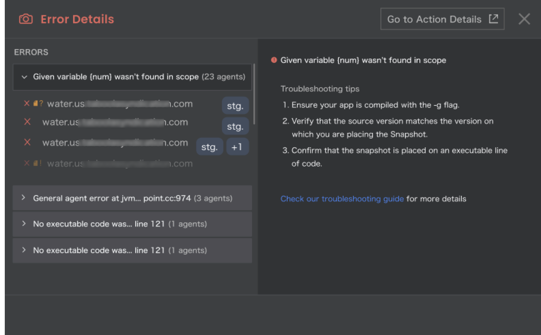Click the external-link icon in Go to Action Details

click(x=494, y=19)
